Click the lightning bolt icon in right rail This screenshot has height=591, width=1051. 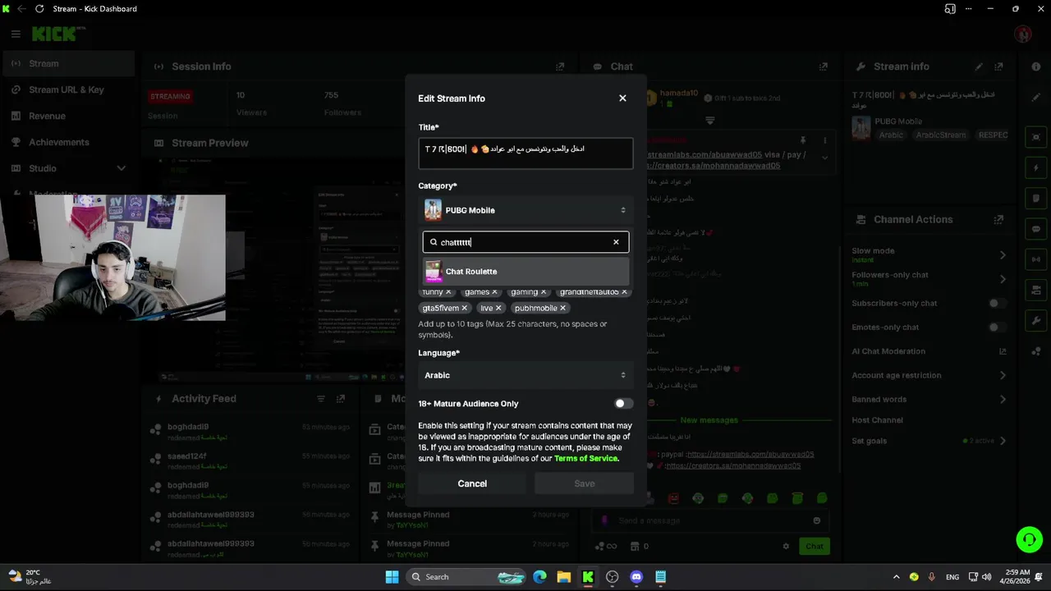coord(1036,168)
